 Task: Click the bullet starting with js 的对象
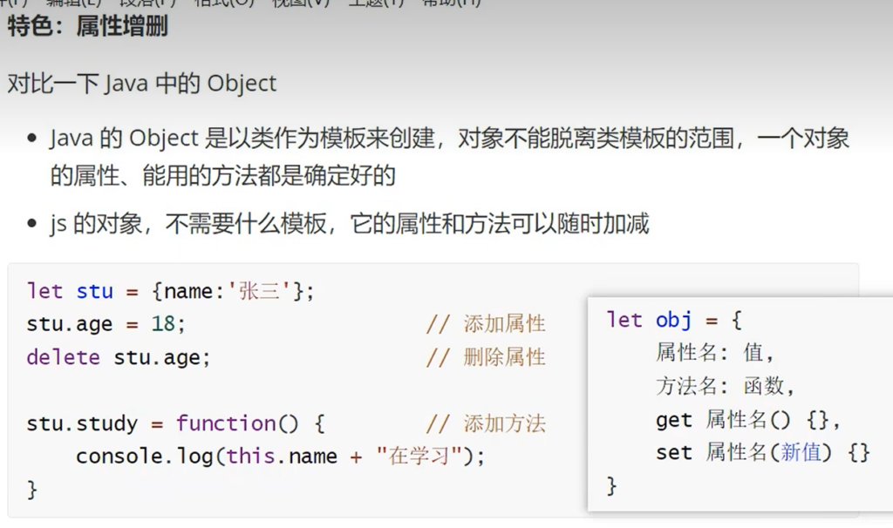(x=349, y=224)
